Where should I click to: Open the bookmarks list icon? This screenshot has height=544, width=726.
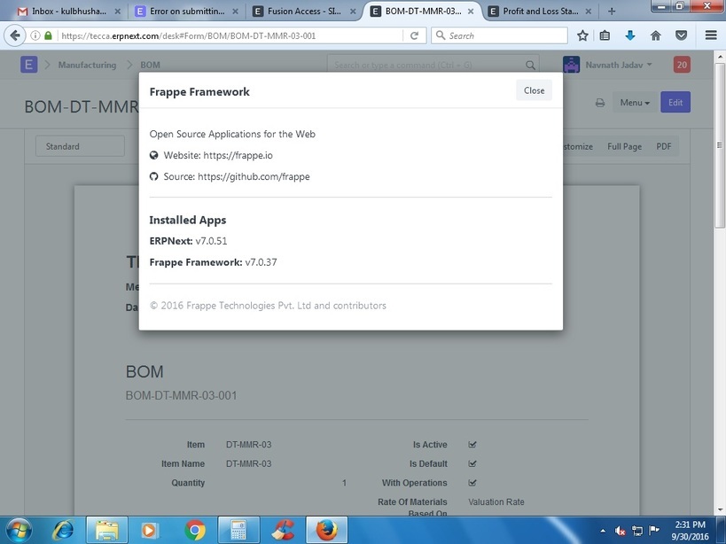click(605, 35)
